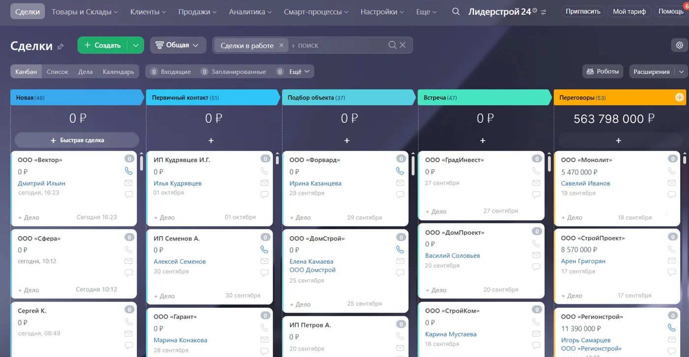Image resolution: width=689 pixels, height=357 pixels.
Task: Run search with the filter magnifier icon
Action: tap(392, 45)
